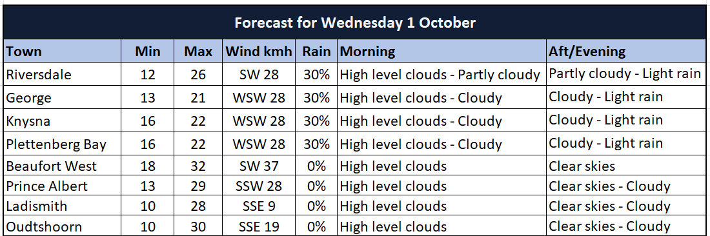Screen dimensions: 710x236
Task: Select the Prince Albert cell
Action: click(x=63, y=185)
